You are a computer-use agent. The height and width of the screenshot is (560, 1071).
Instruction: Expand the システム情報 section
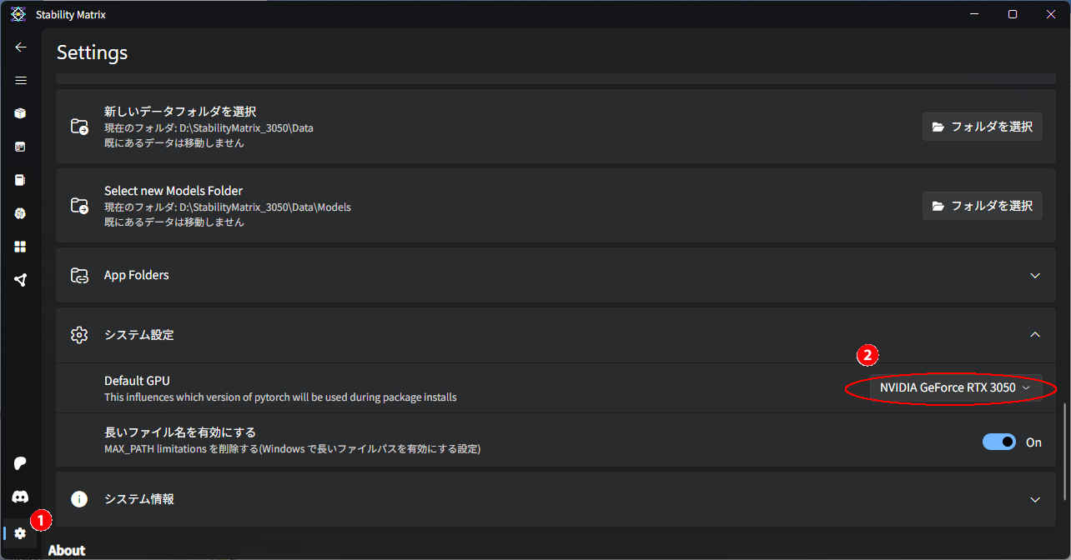pyautogui.click(x=1034, y=500)
